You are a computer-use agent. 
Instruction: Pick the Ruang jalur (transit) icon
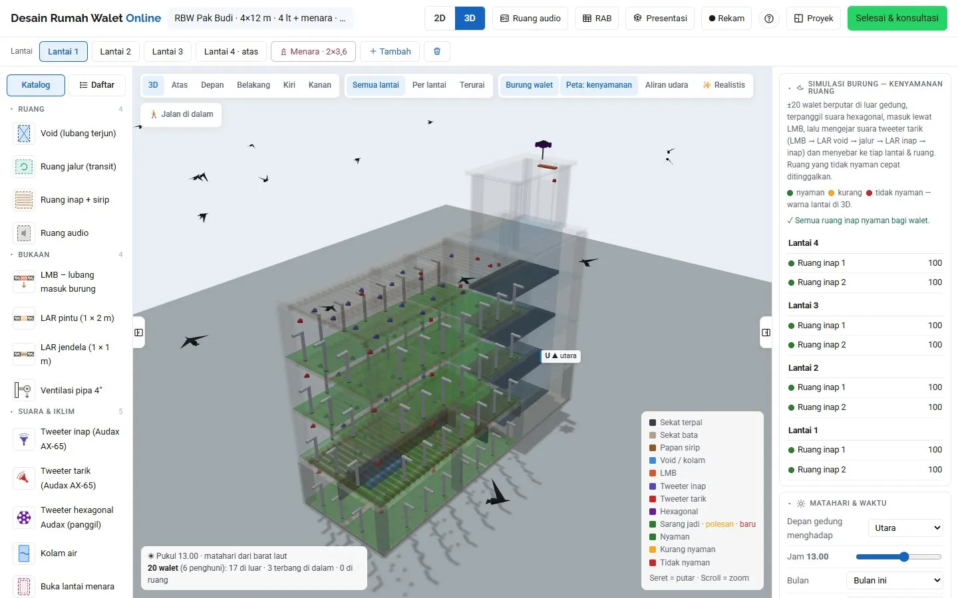pos(24,167)
